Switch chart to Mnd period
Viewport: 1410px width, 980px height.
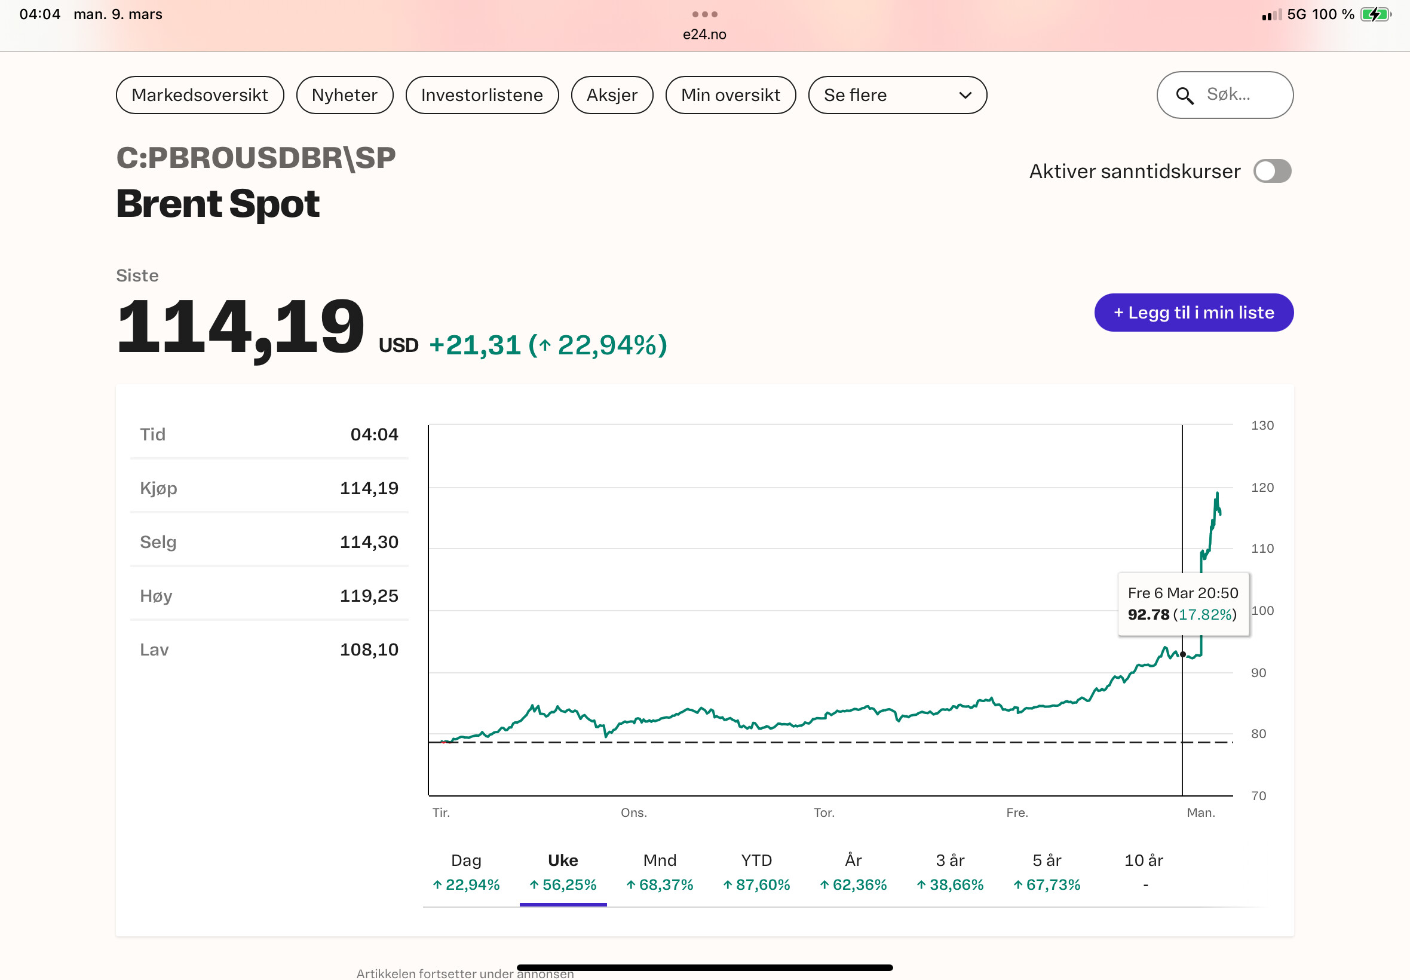[659, 872]
